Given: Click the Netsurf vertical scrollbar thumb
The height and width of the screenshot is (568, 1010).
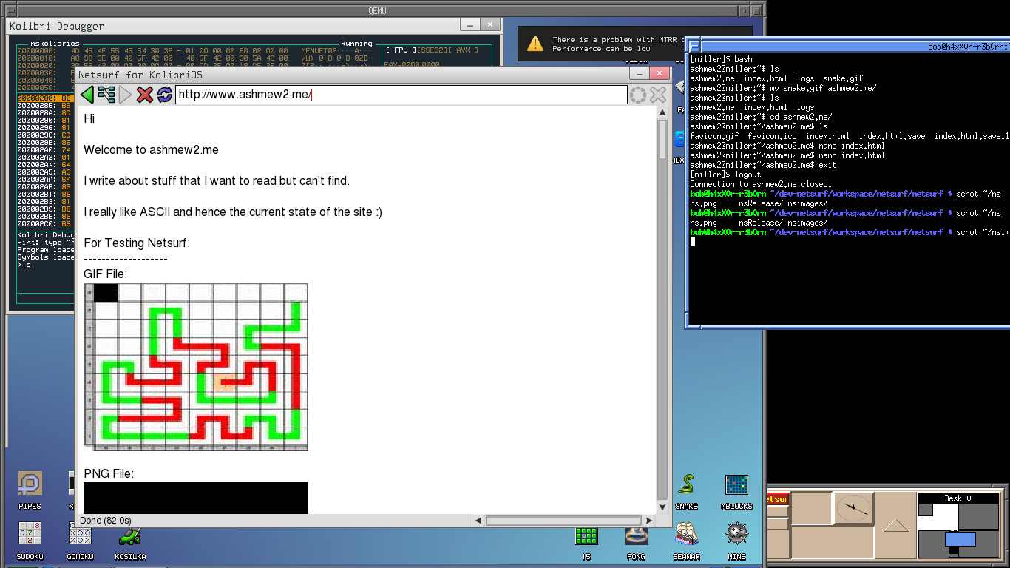Looking at the screenshot, I should (662, 138).
